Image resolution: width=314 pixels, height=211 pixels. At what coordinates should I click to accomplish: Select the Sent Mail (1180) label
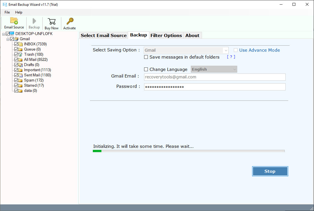point(38,75)
